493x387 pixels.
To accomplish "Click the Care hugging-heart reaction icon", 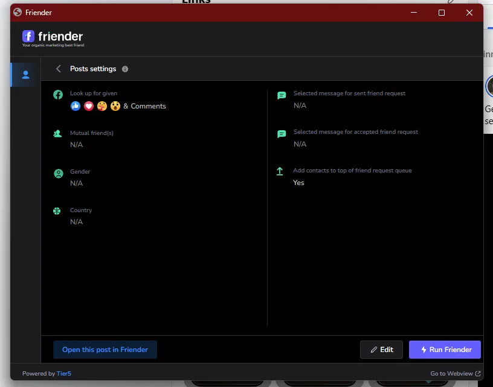I will 102,106.
